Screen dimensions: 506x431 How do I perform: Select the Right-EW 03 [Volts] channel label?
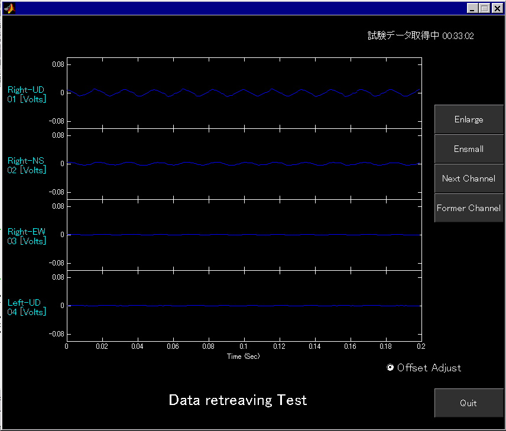[x=27, y=236]
